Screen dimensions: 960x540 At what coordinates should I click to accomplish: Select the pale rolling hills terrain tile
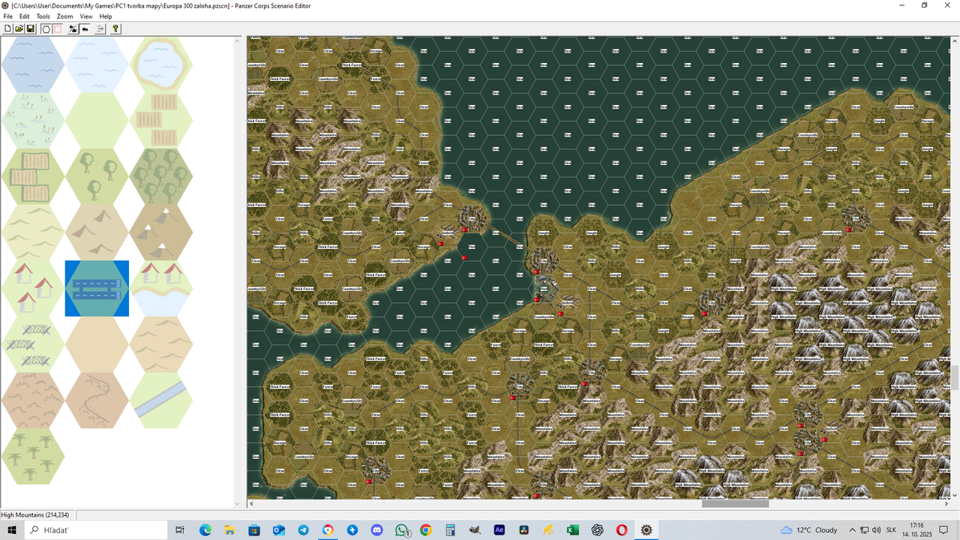pyautogui.click(x=33, y=232)
